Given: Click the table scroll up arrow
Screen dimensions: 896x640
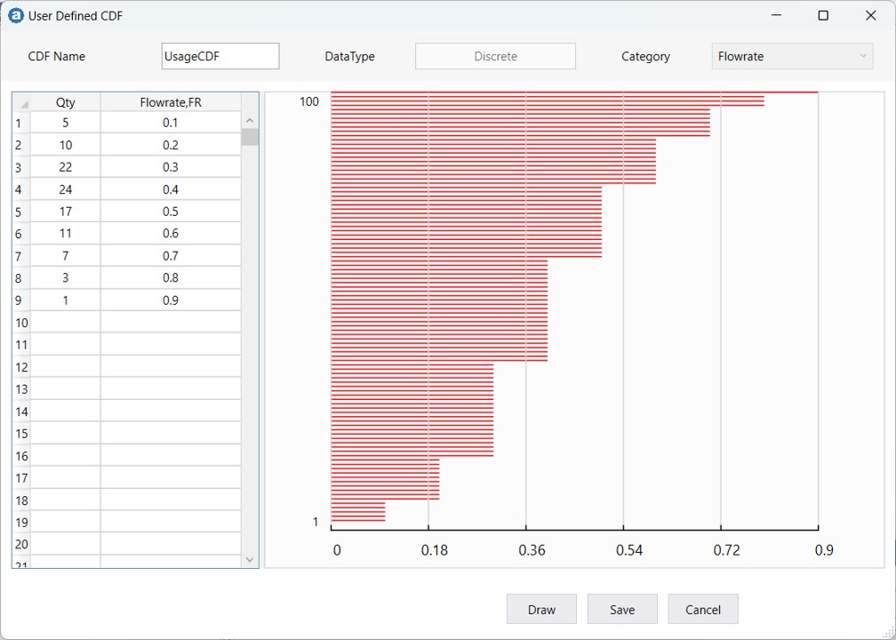Looking at the screenshot, I should click(250, 121).
